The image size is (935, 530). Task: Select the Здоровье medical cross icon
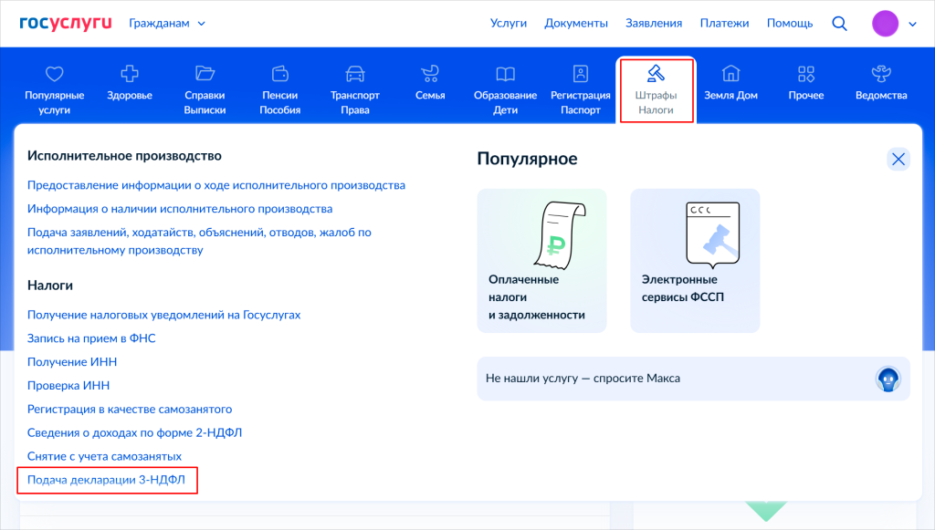click(130, 74)
